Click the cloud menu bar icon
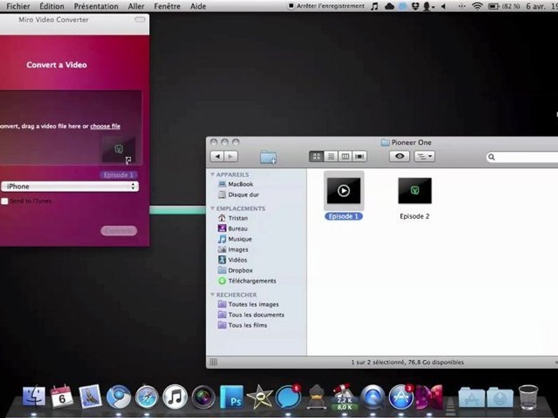The height and width of the screenshot is (418, 558). click(x=389, y=6)
